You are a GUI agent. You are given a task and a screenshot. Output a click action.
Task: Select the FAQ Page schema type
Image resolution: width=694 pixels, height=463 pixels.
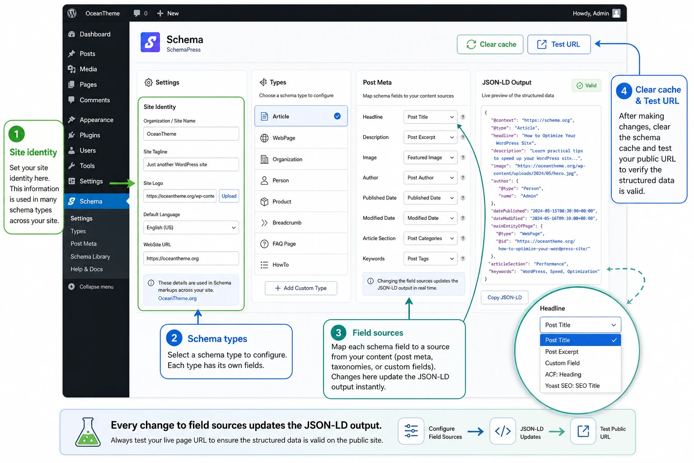[x=301, y=244]
